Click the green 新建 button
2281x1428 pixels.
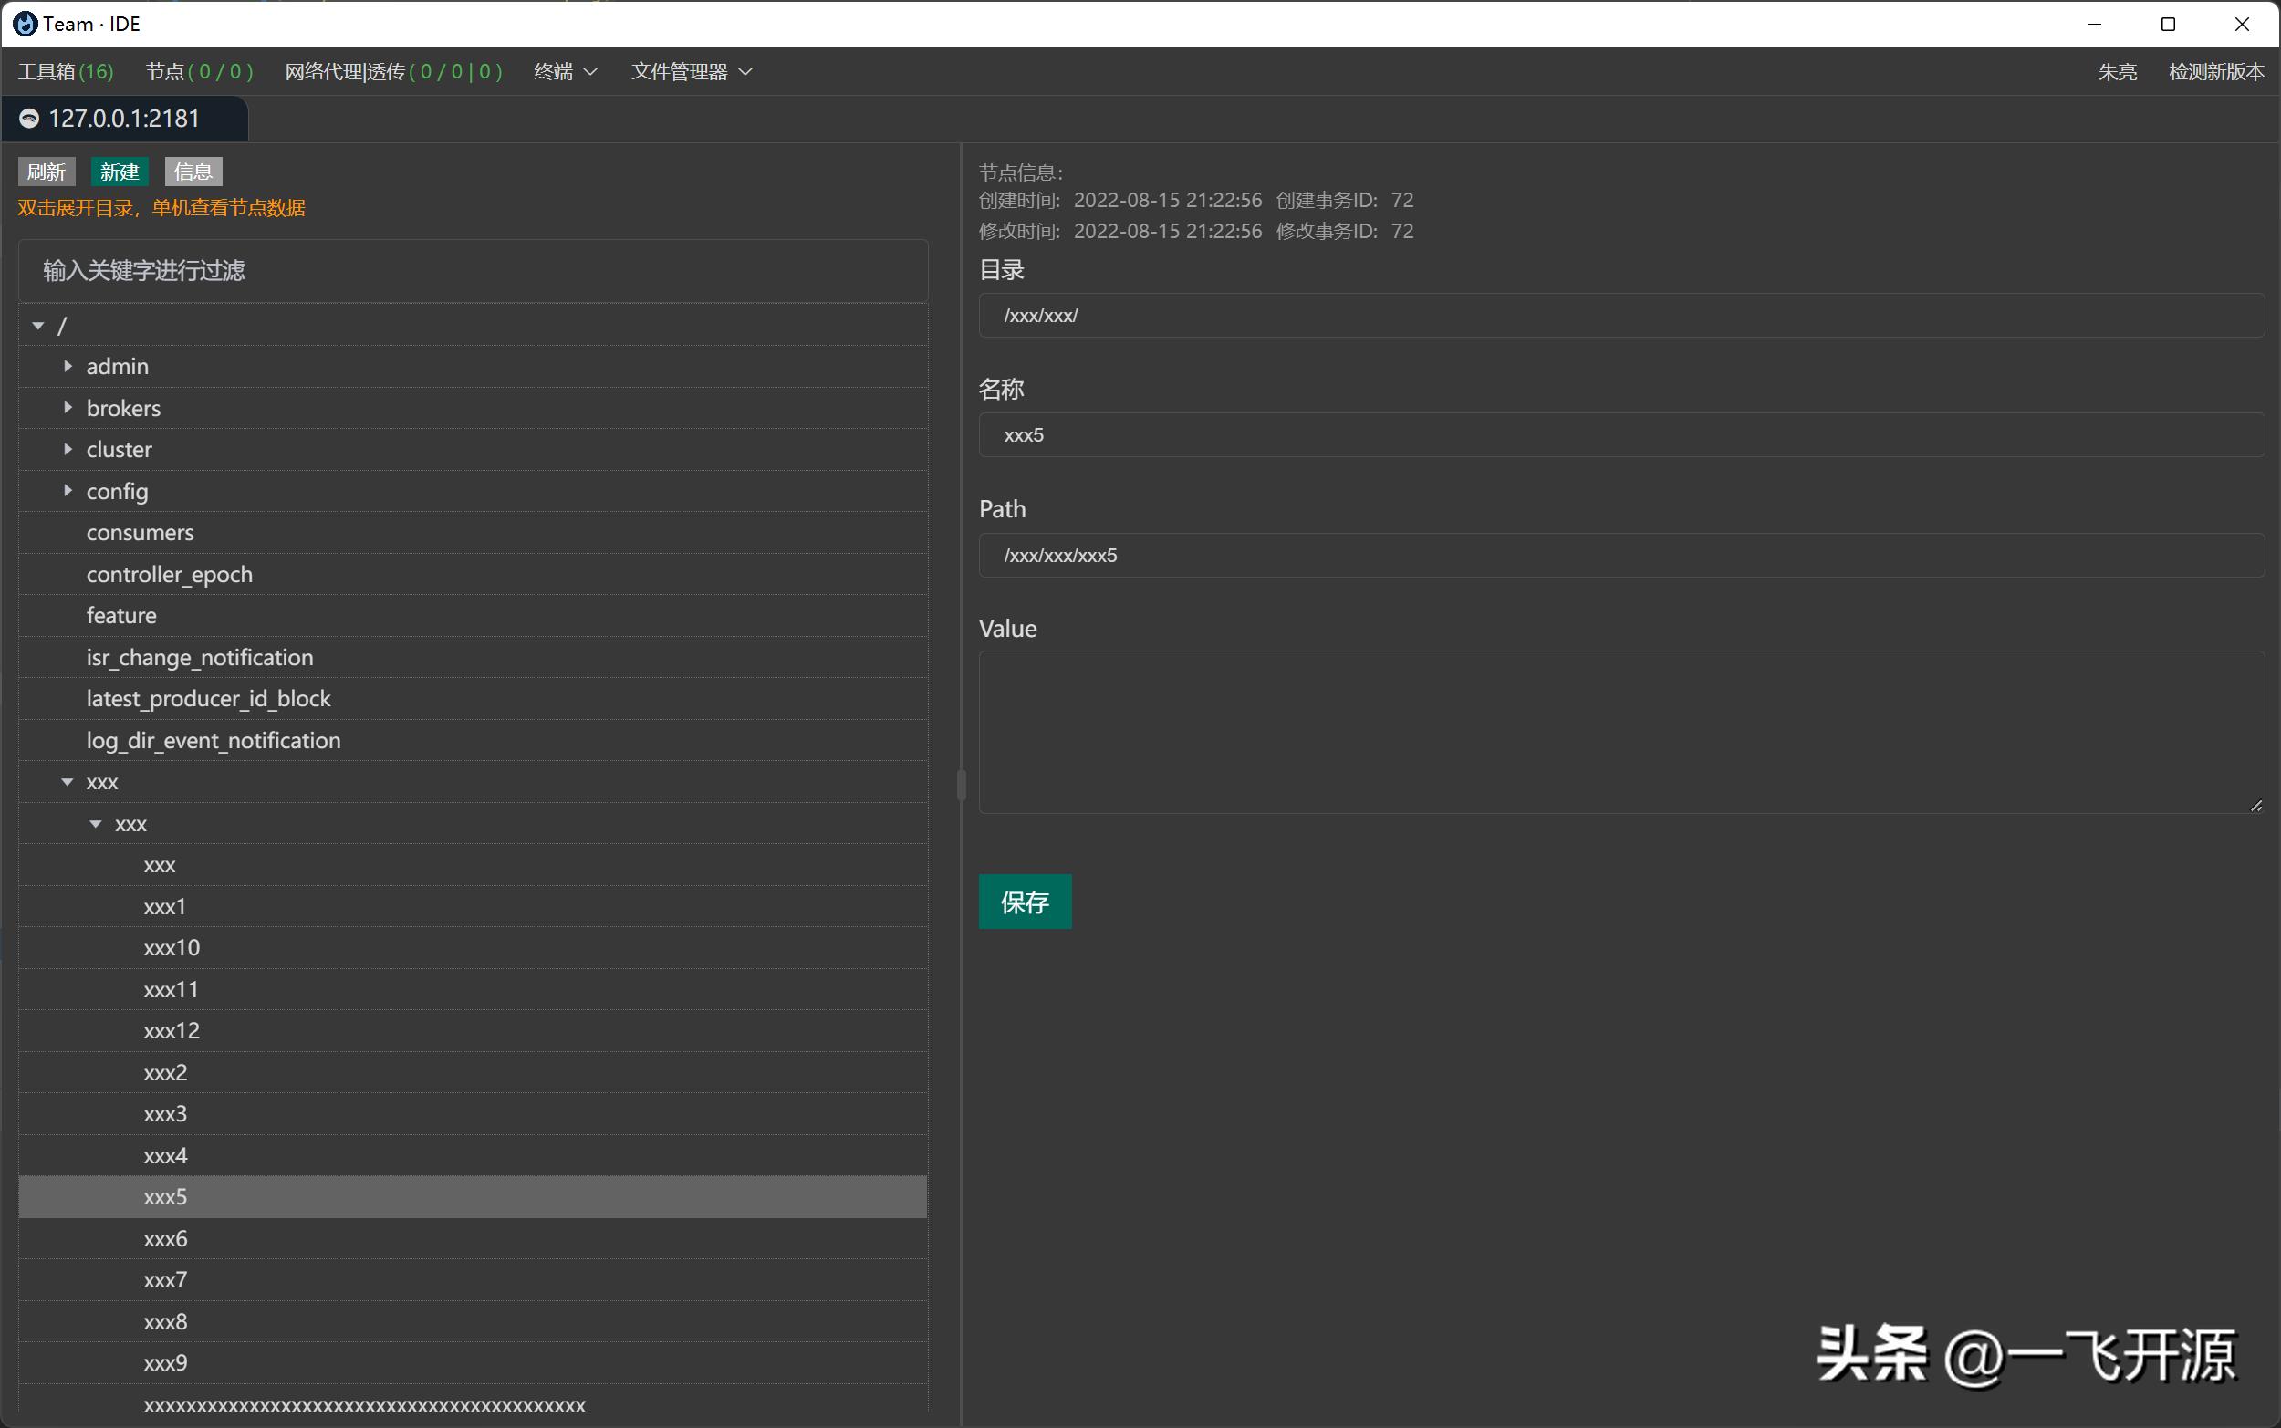pyautogui.click(x=119, y=172)
